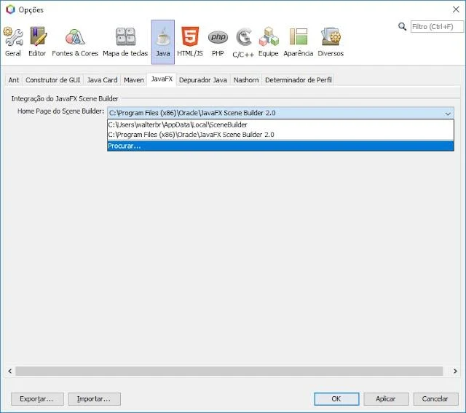Open the Mapa de teclas category
466x413 pixels.
coord(125,42)
